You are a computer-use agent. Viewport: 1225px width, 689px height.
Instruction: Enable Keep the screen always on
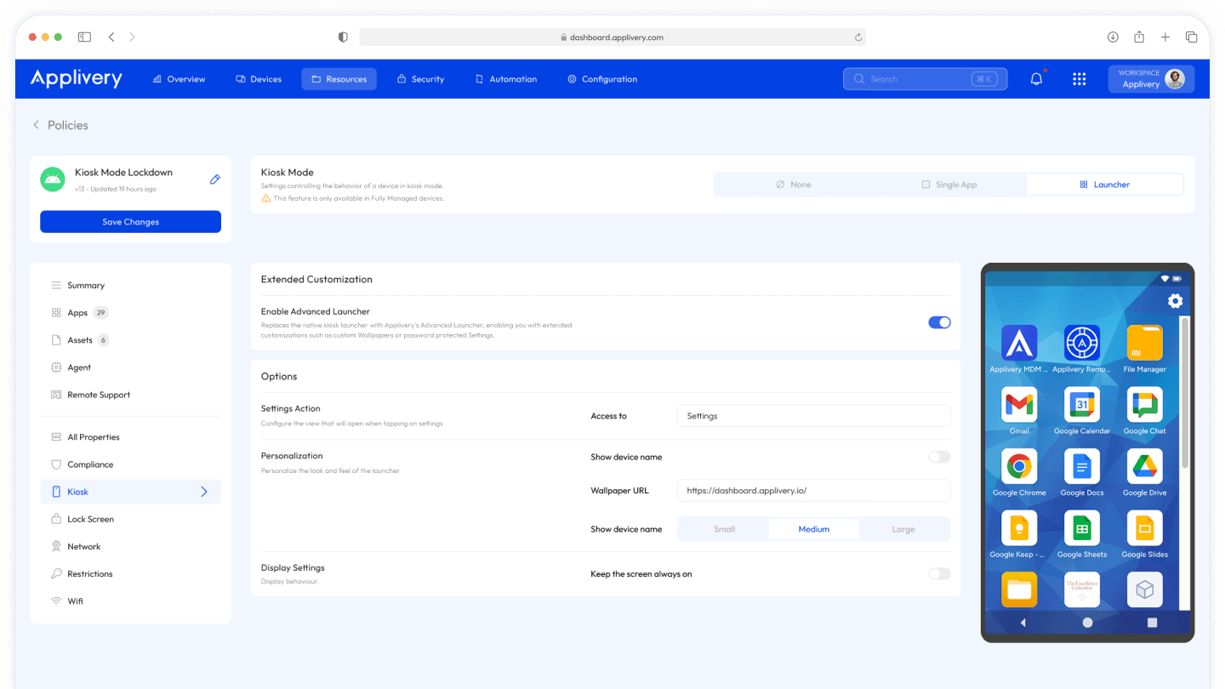click(x=939, y=574)
